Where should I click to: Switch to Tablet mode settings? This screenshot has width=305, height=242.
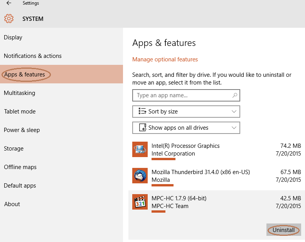coord(20,112)
